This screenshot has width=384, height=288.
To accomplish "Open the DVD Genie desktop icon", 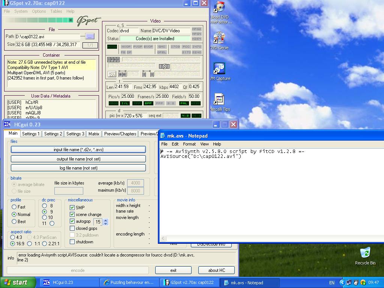I will pos(219,40).
